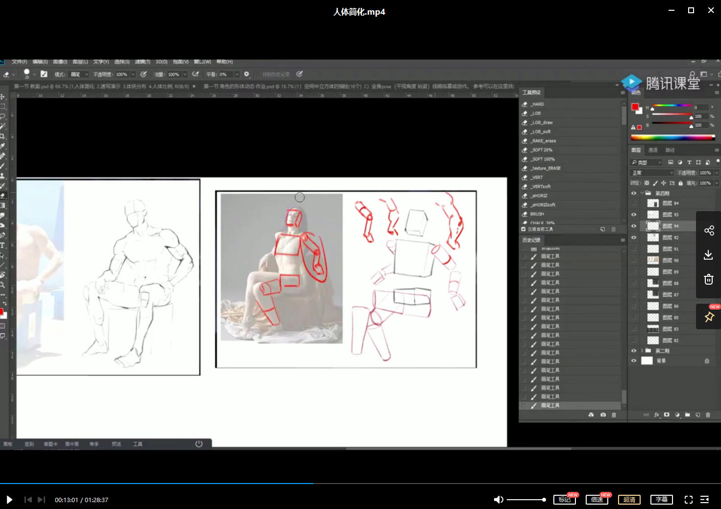Viewport: 721px width, 509px height.
Task: Mute the video using speaker icon
Action: (498, 500)
